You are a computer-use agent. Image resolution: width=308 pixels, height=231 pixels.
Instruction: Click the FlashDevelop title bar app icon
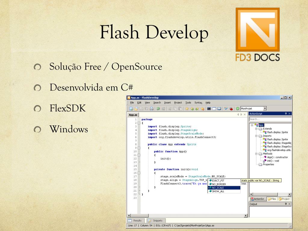pyautogui.click(x=129, y=98)
